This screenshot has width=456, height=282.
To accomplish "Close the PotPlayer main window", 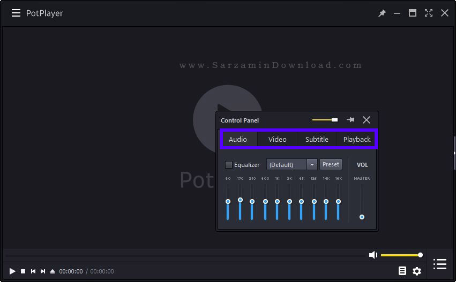I will pyautogui.click(x=444, y=13).
